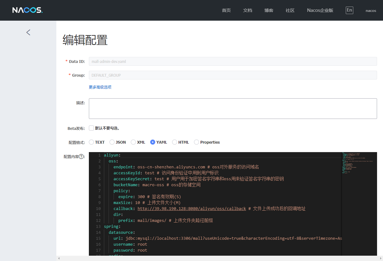Screen dimensions: 383x261
Task: Select the JSON format radio button
Action: [x=112, y=142]
